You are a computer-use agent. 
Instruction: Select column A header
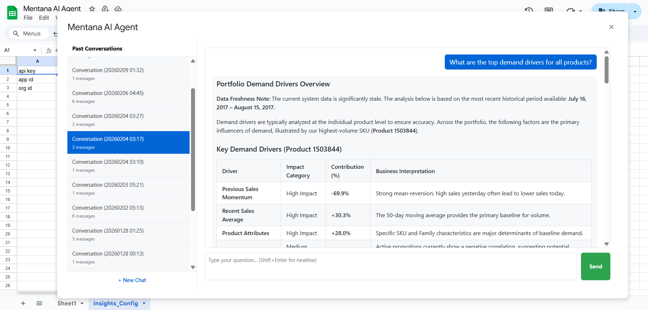[37, 61]
